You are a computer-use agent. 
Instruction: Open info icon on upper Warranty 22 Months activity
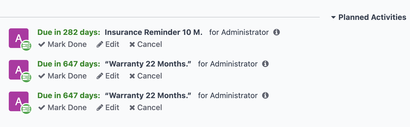click(x=265, y=64)
